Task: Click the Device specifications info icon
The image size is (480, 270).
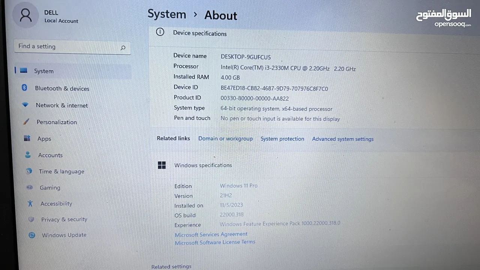Action: tap(160, 32)
